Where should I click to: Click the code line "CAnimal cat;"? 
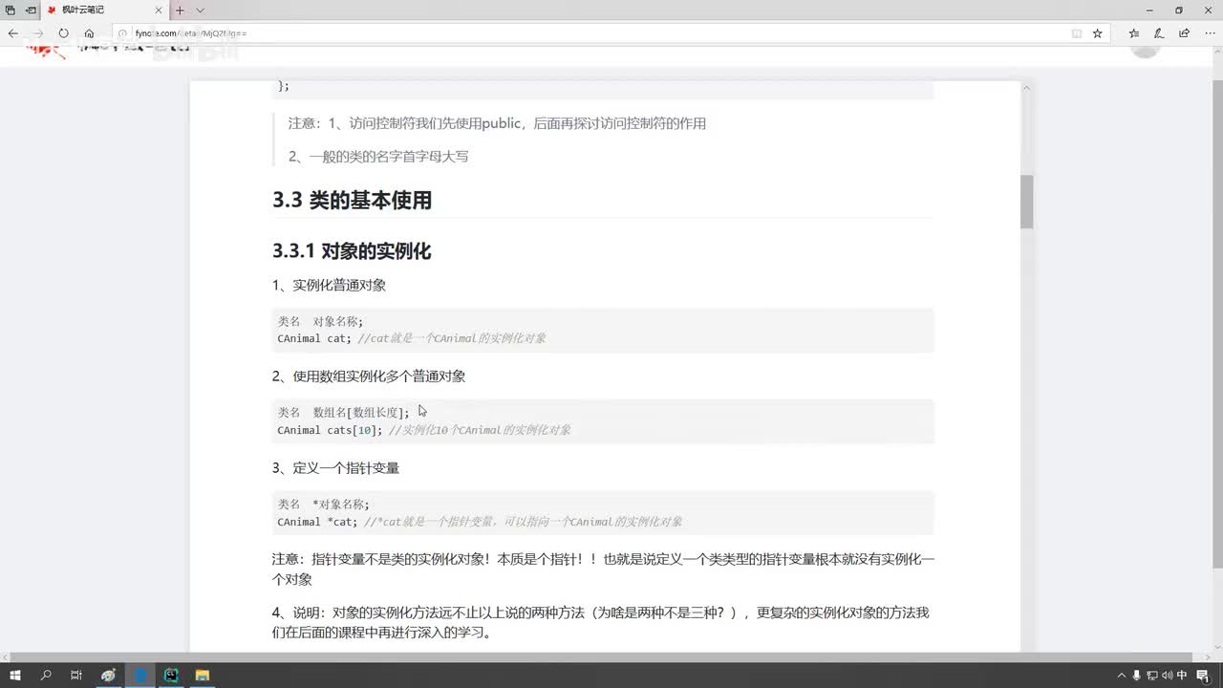pos(314,338)
